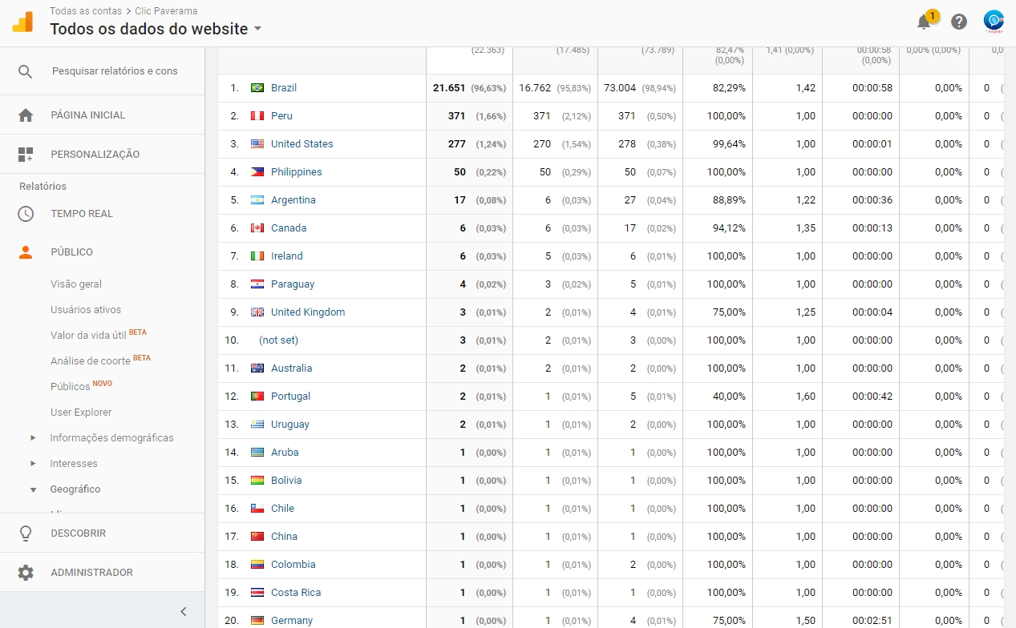Select Visão geral in Público menu
The image size is (1016, 628).
click(x=76, y=284)
